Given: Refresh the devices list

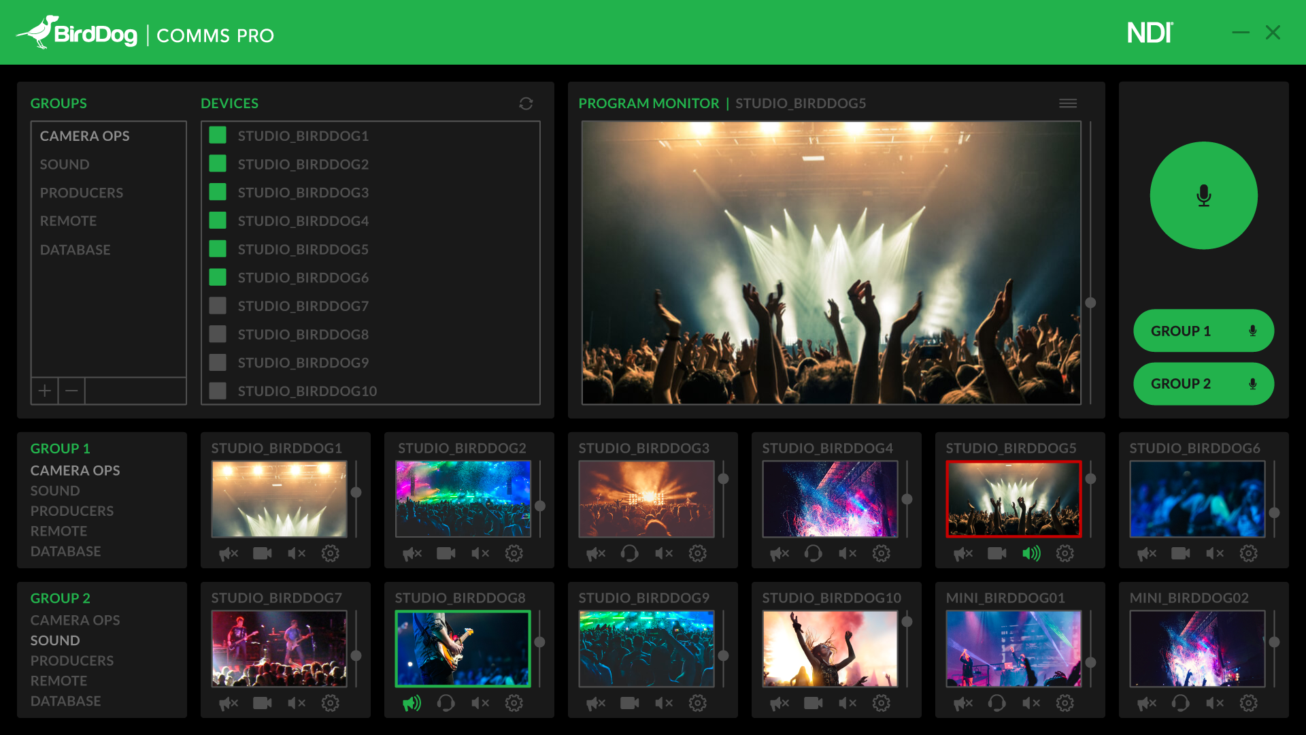Looking at the screenshot, I should [x=526, y=103].
